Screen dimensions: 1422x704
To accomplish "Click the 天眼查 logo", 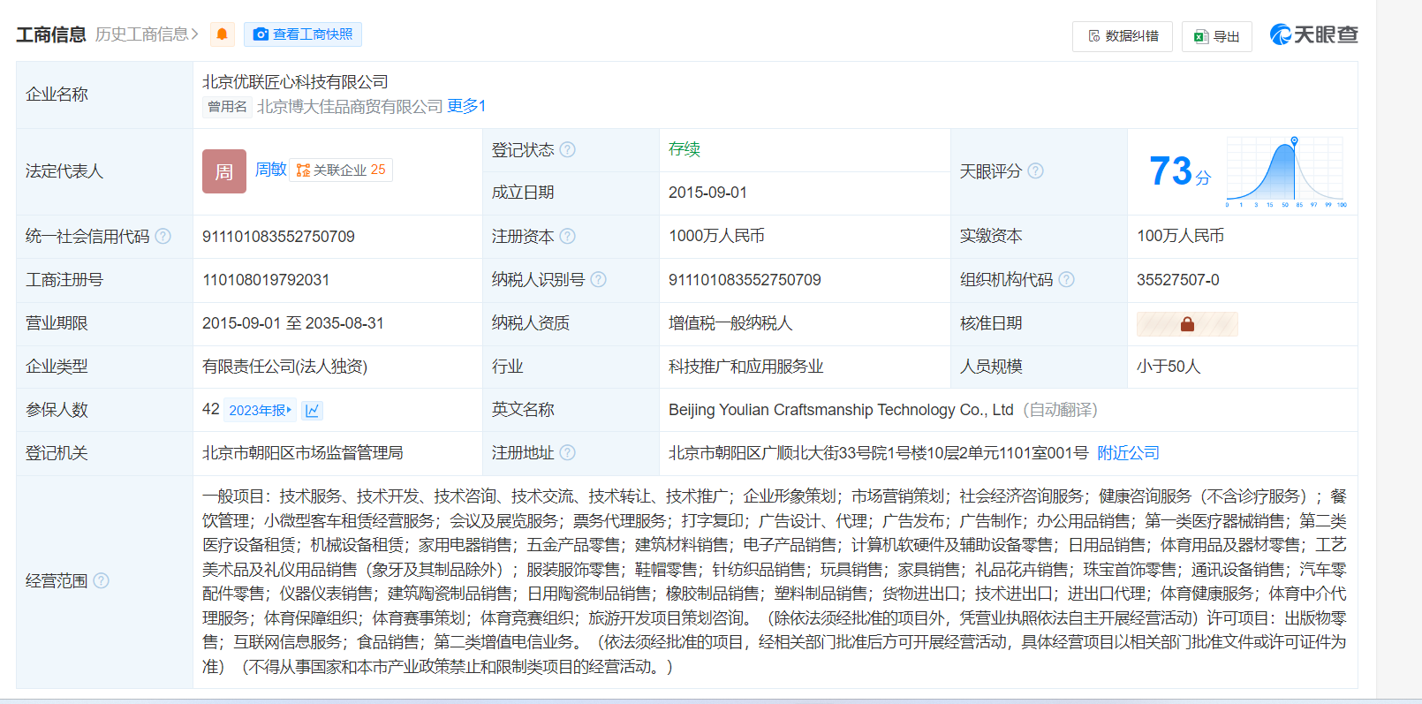I will click(1313, 34).
